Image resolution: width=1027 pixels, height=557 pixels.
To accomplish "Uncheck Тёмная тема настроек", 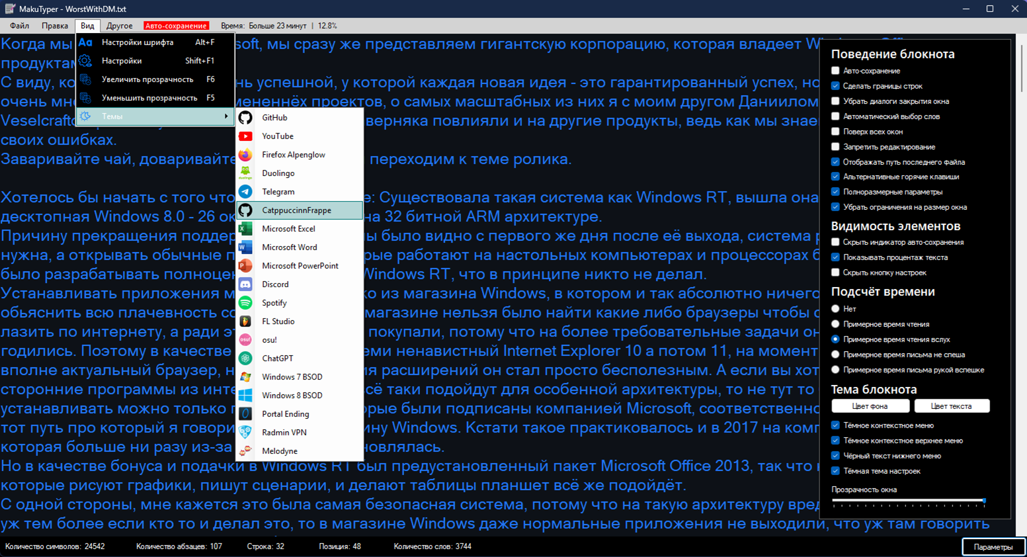I will pyautogui.click(x=835, y=471).
